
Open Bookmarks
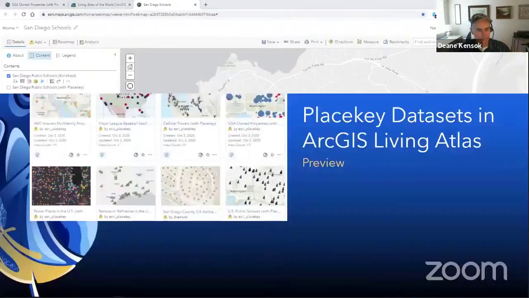[396, 42]
